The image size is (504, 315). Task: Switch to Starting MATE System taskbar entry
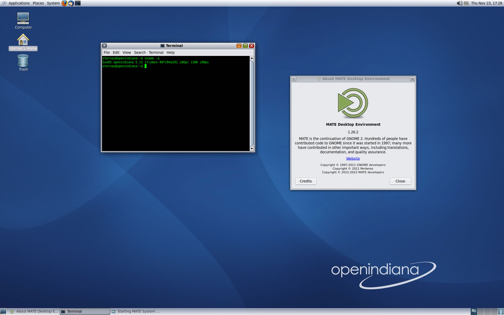(x=136, y=312)
